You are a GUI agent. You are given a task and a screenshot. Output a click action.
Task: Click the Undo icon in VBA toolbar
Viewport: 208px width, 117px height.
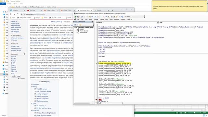pos(95,17)
